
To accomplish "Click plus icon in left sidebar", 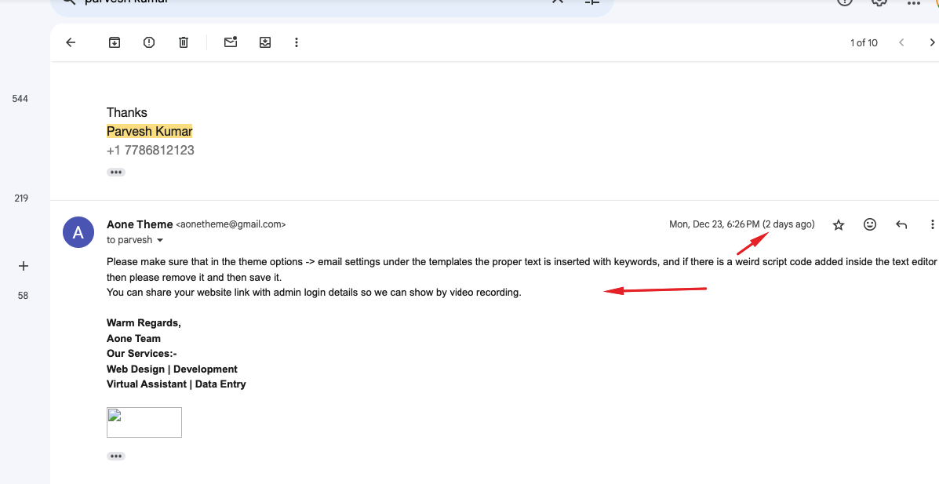I will (x=24, y=266).
